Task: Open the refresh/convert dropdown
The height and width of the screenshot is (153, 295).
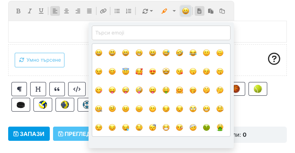Action: click(x=148, y=11)
